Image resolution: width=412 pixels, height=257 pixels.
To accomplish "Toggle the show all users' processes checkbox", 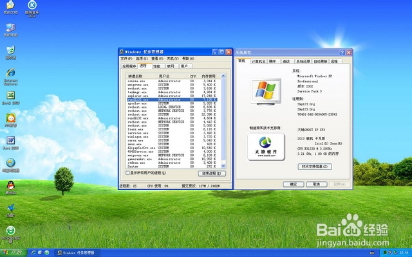I will click(127, 173).
